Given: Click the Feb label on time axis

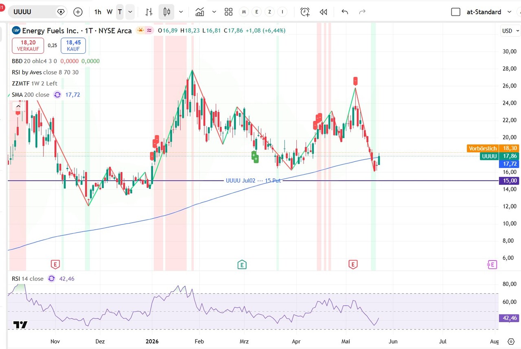Looking at the screenshot, I should click(199, 341).
